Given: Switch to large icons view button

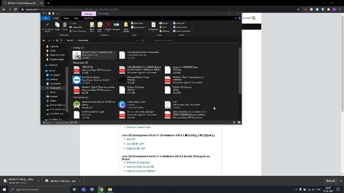Looking at the screenshot, I should tap(239, 123).
